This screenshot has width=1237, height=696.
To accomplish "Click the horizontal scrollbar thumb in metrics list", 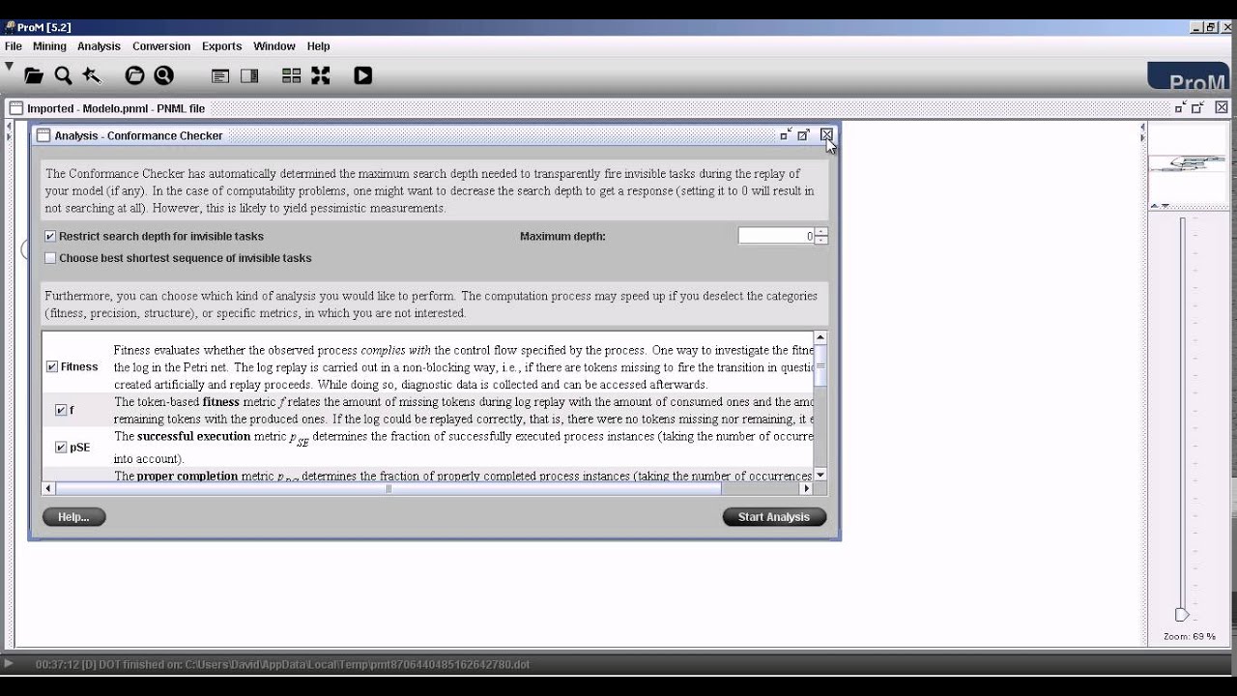I will coord(388,488).
